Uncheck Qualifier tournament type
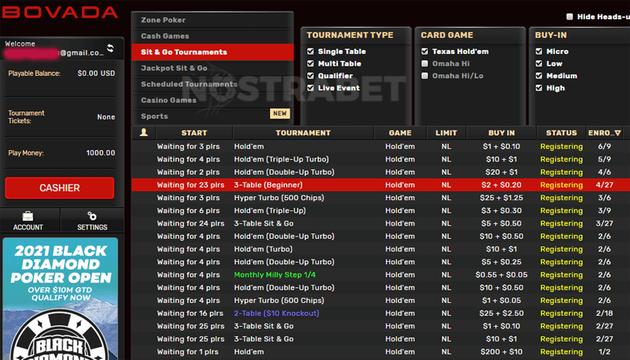The width and height of the screenshot is (630, 360). (x=310, y=76)
